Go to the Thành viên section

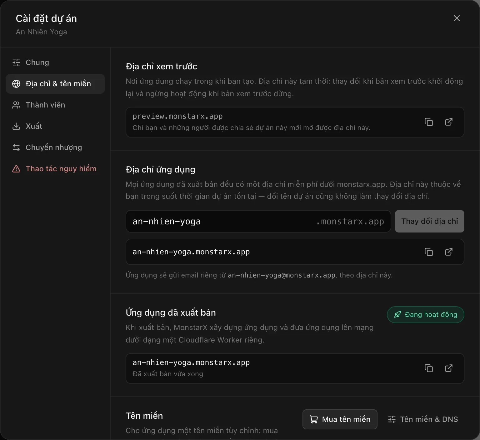point(55,105)
